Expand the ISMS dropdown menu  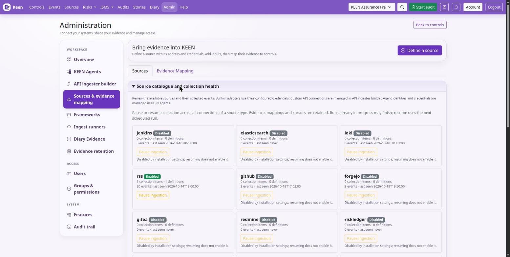tap(107, 7)
